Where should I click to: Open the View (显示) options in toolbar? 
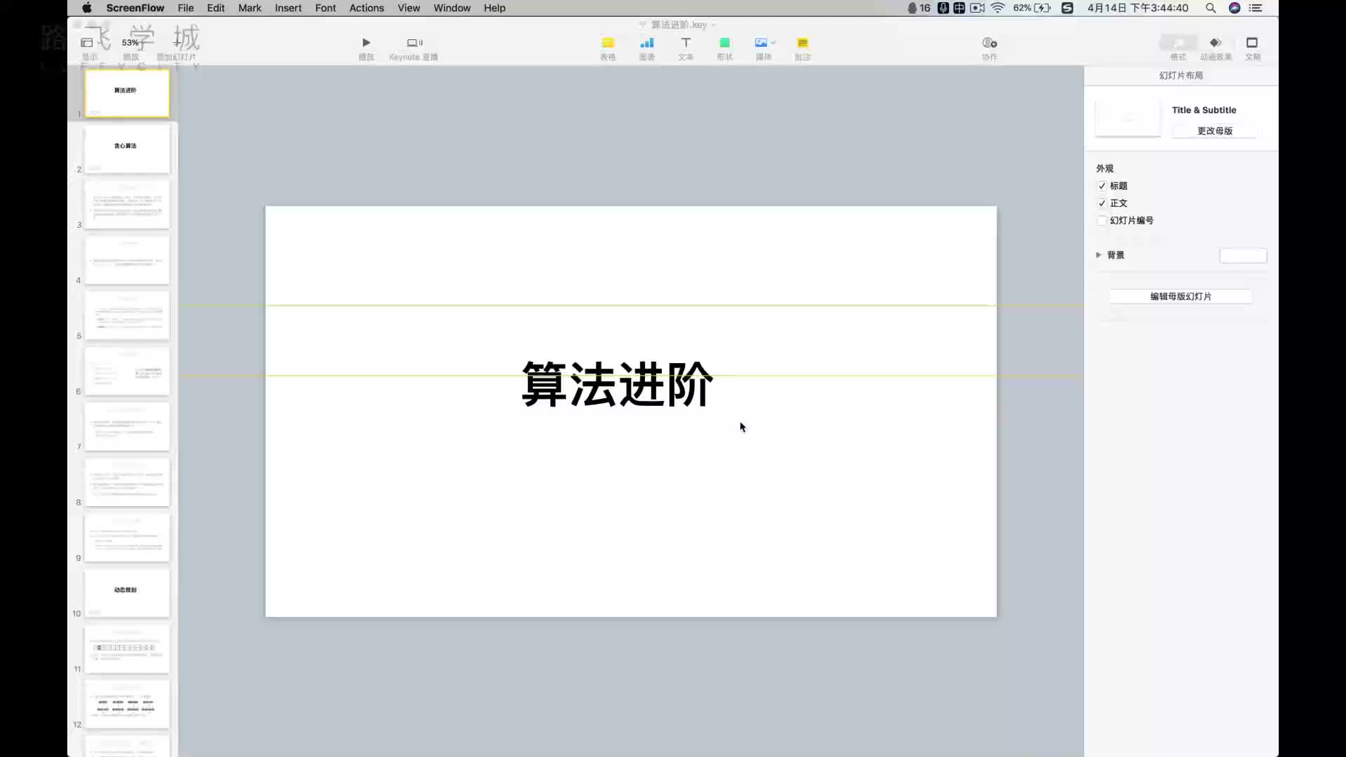(88, 48)
